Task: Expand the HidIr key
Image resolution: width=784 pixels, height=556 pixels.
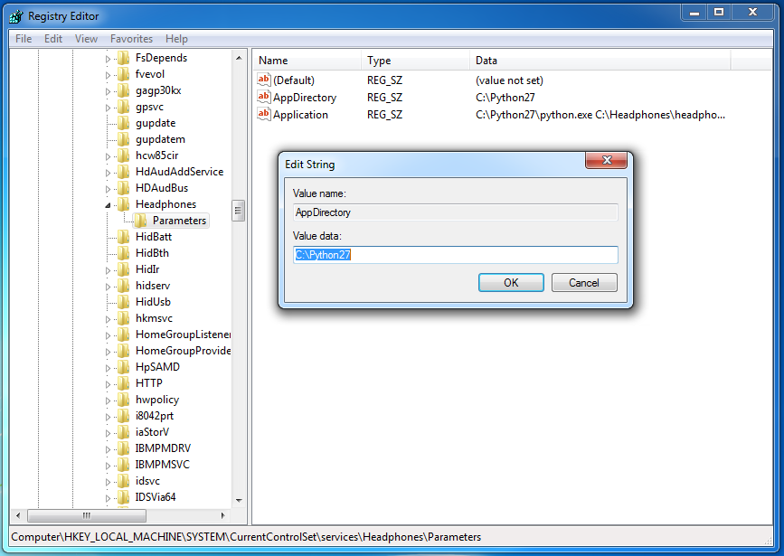Action: pyautogui.click(x=108, y=270)
